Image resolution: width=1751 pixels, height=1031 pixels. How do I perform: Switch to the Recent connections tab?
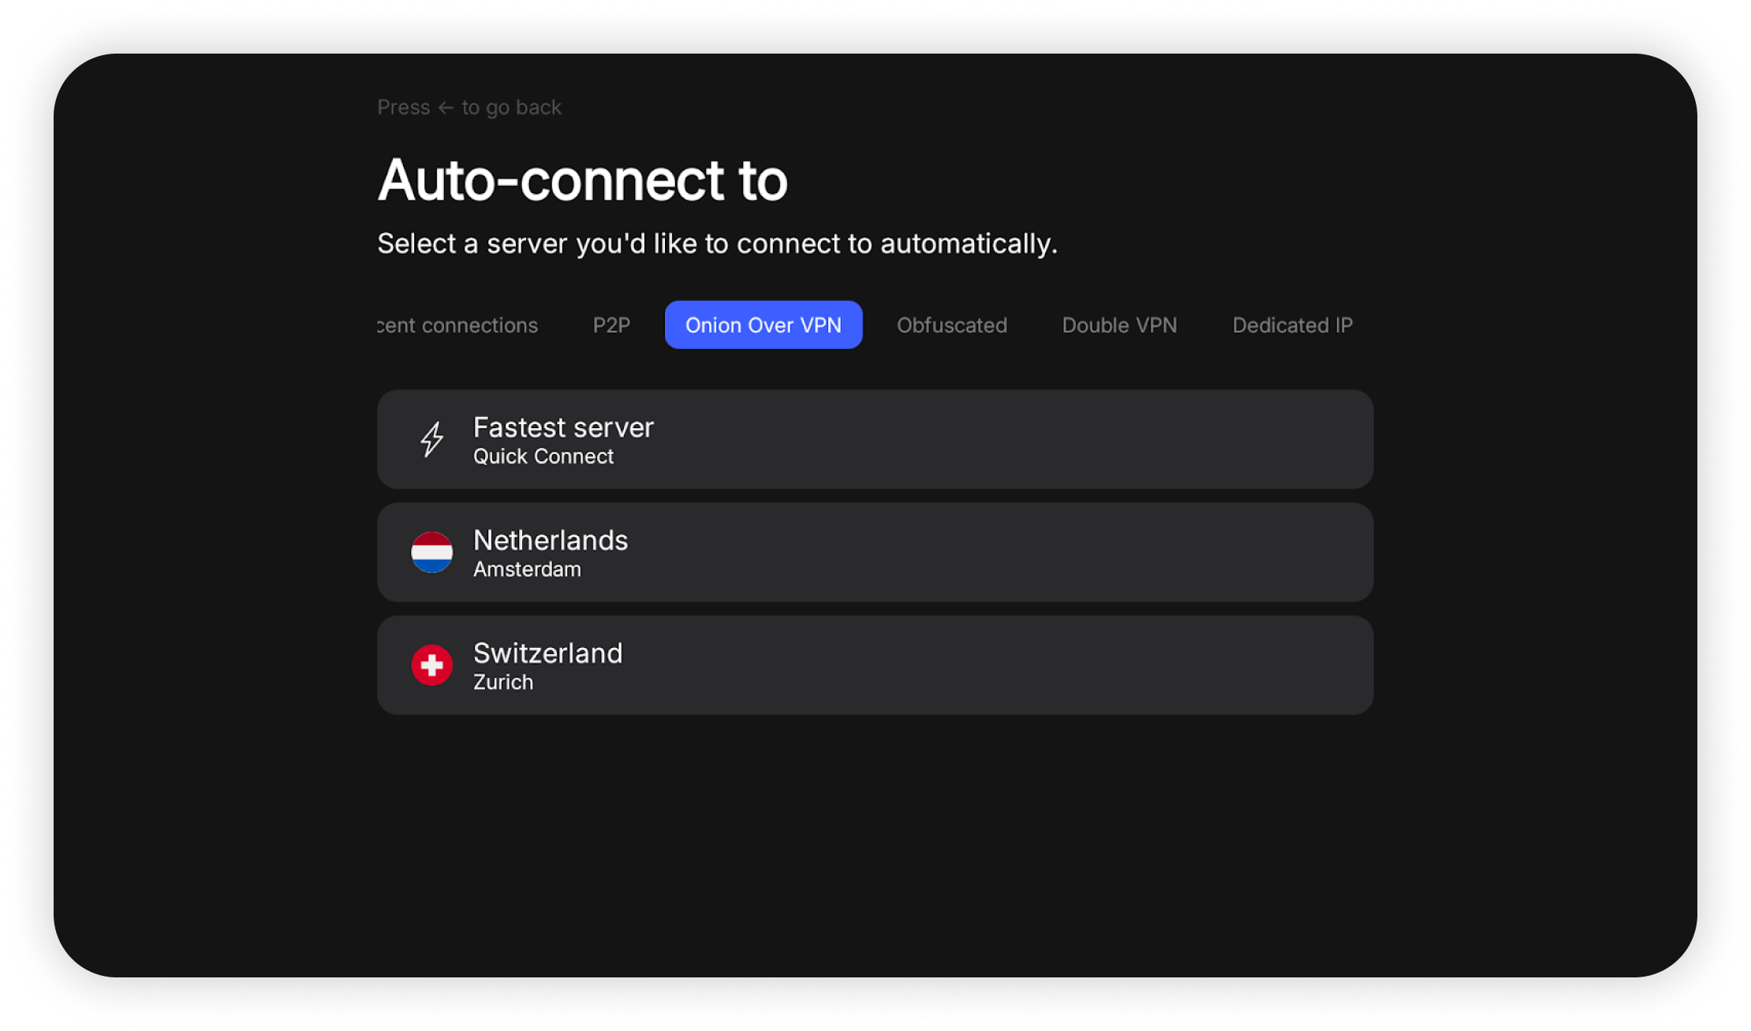pos(458,325)
